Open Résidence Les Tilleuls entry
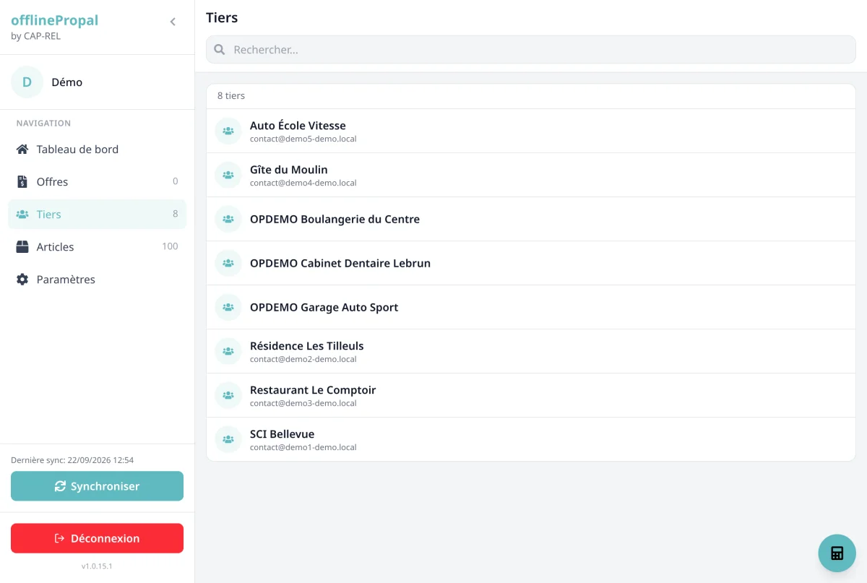This screenshot has height=583, width=867. 531,352
